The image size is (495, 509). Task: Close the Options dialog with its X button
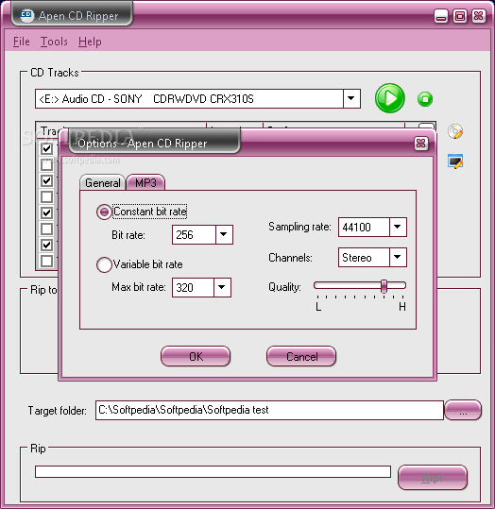coord(420,144)
